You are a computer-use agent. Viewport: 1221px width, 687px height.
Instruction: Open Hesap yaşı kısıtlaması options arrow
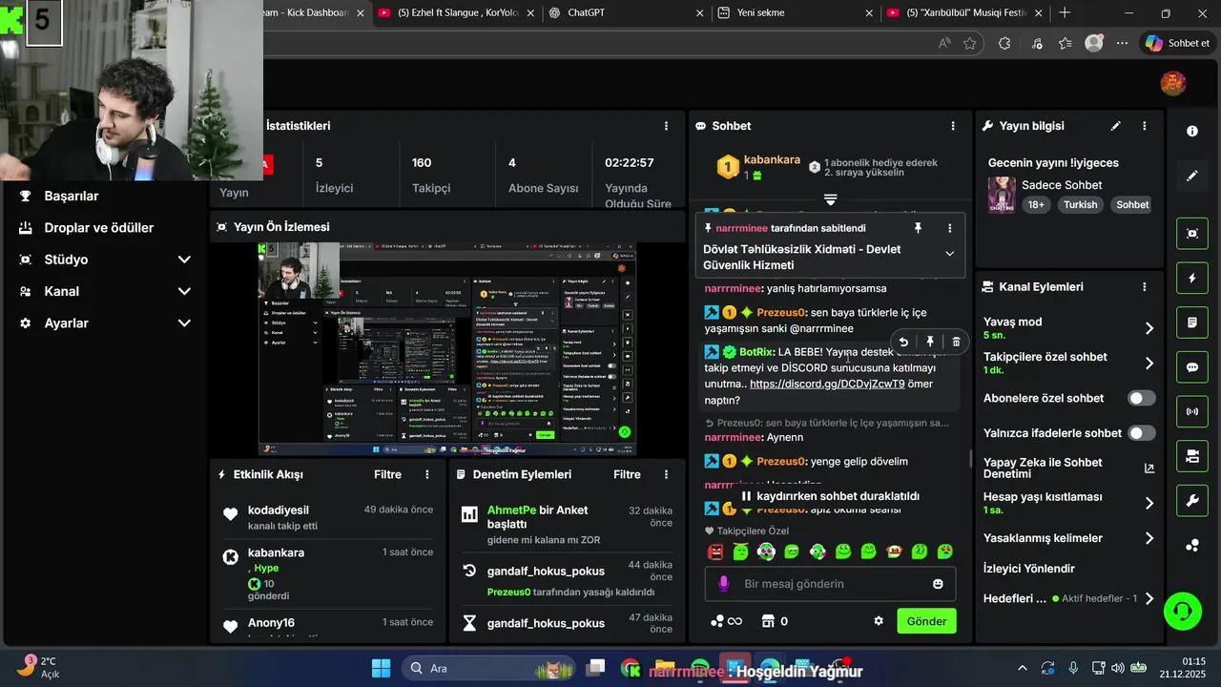[x=1149, y=503]
